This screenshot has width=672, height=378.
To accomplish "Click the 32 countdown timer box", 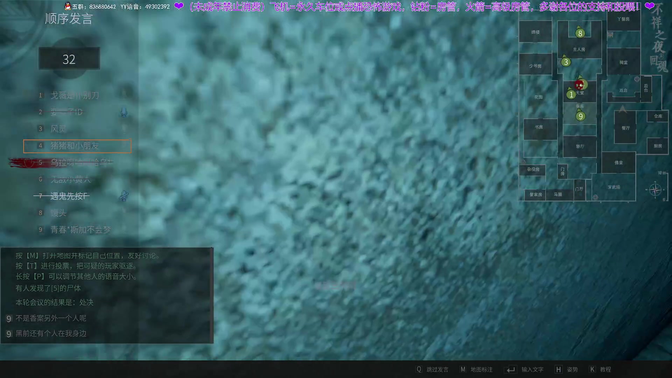I will [69, 59].
